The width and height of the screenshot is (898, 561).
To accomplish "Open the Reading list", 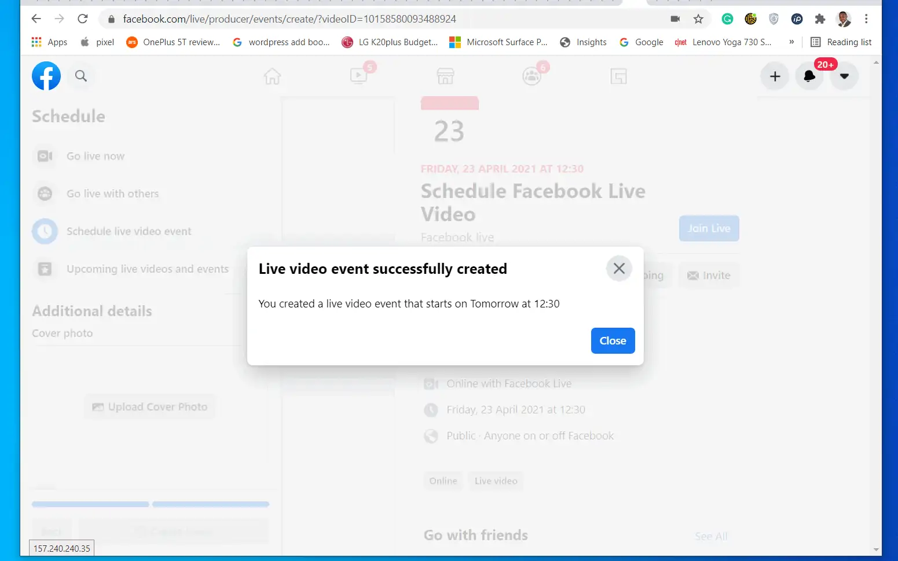I will [x=841, y=42].
